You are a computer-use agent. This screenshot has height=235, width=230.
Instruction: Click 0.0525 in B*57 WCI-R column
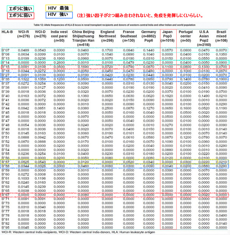23,162
